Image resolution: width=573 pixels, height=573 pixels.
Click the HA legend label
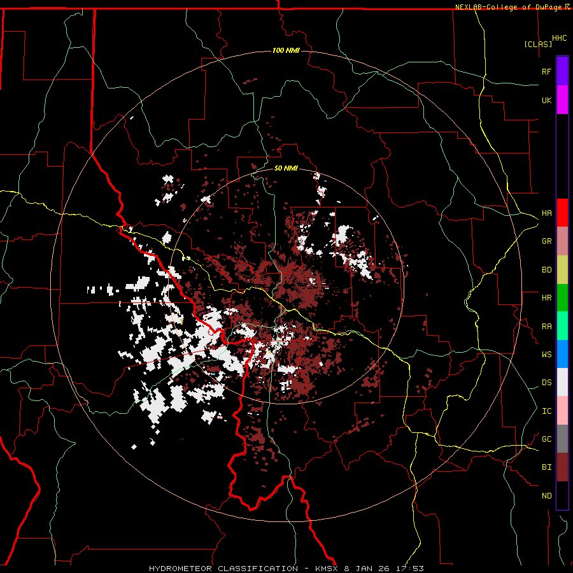pos(546,213)
